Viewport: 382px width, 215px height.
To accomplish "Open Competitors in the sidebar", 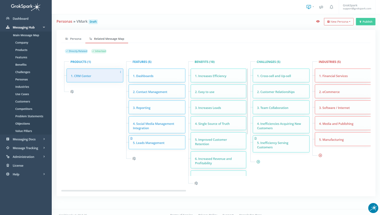I will pos(23,109).
